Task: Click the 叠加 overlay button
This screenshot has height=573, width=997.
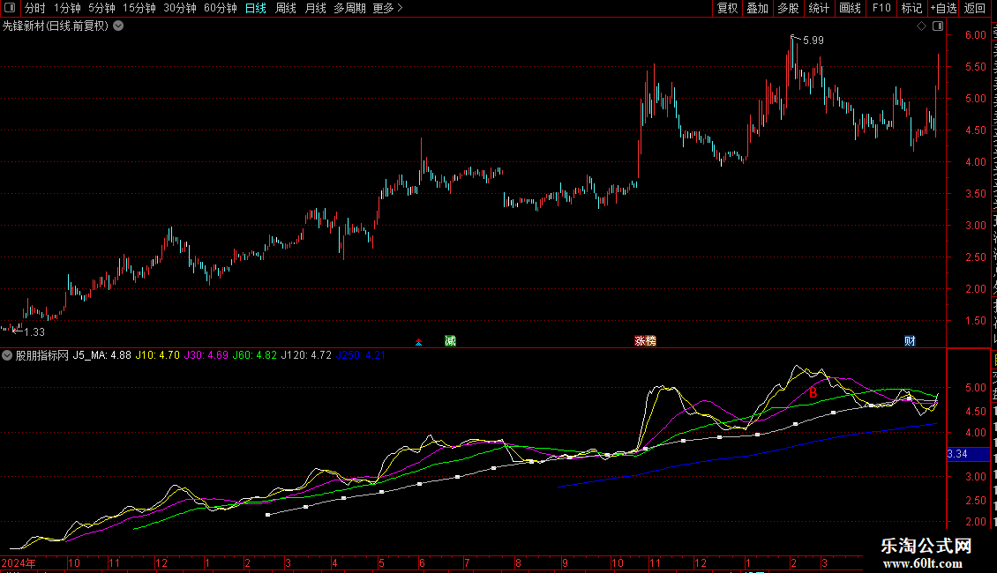Action: (758, 8)
